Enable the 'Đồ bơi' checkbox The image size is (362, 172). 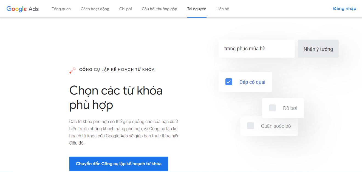click(272, 108)
